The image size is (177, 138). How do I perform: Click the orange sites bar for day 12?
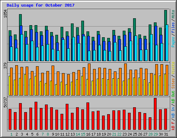point(68,85)
